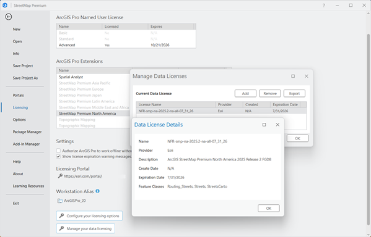Select the Spatial Analyst extension row
The image size is (371, 237).
click(94, 77)
